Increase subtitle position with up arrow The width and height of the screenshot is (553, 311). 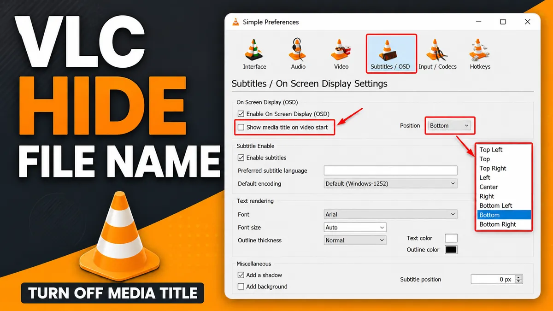pyautogui.click(x=519, y=277)
